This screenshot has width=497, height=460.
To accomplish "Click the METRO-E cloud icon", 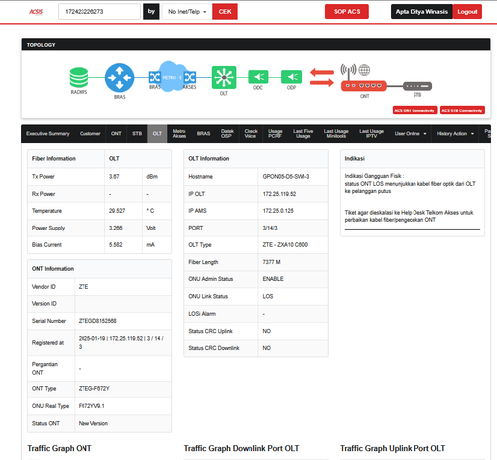I will (171, 77).
